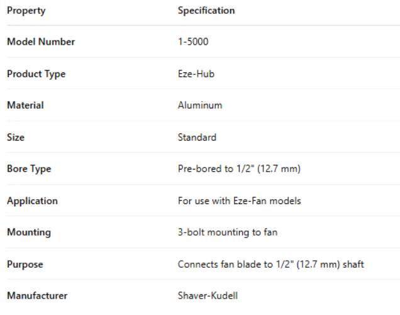Select the Manufacturer row label

point(37,296)
